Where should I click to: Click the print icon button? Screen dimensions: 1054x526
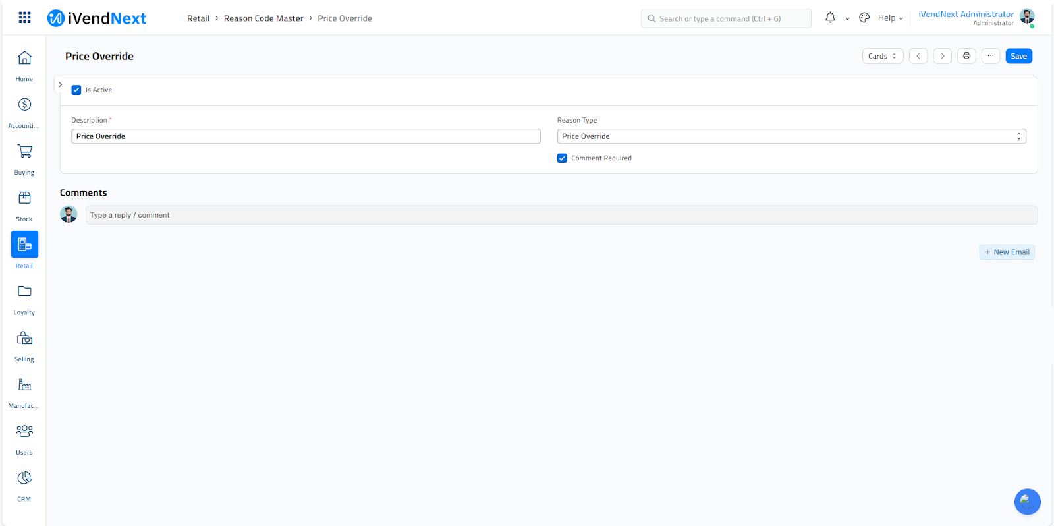tap(966, 56)
